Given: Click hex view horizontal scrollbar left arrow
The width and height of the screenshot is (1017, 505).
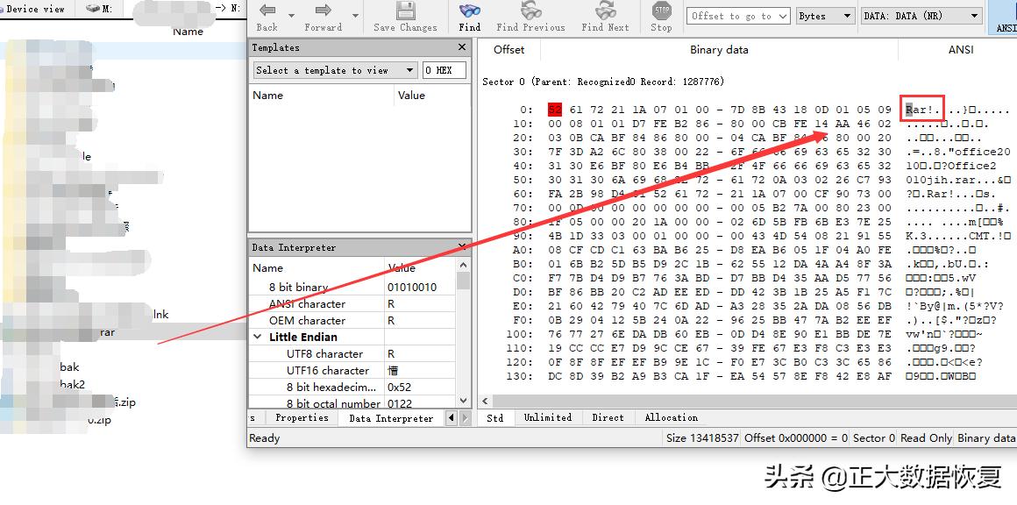Looking at the screenshot, I should click(x=485, y=402).
